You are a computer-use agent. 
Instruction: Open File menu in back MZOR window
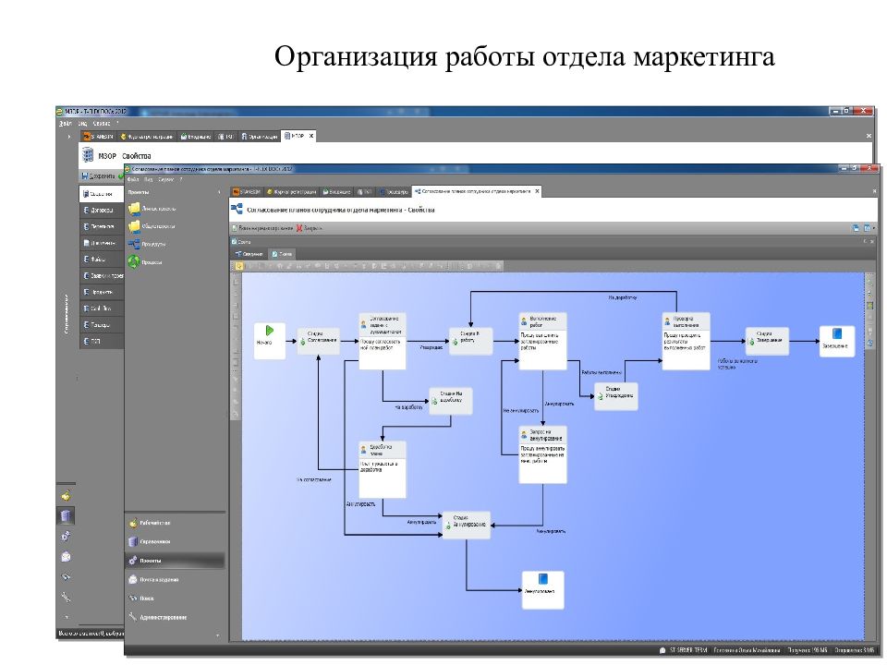[65, 123]
